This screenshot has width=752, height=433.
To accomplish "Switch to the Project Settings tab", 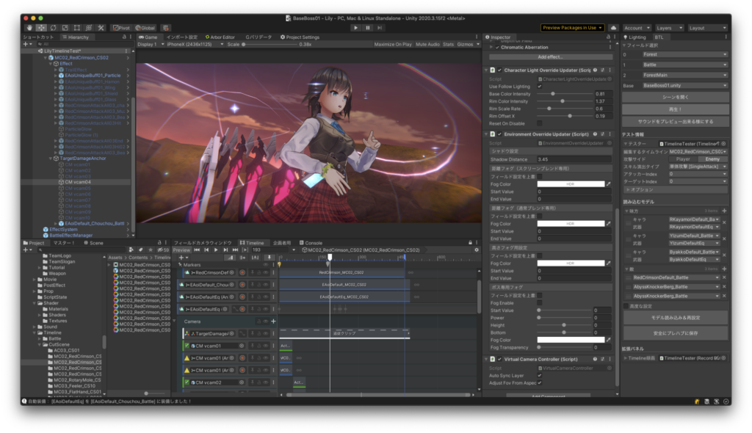I will (x=300, y=37).
